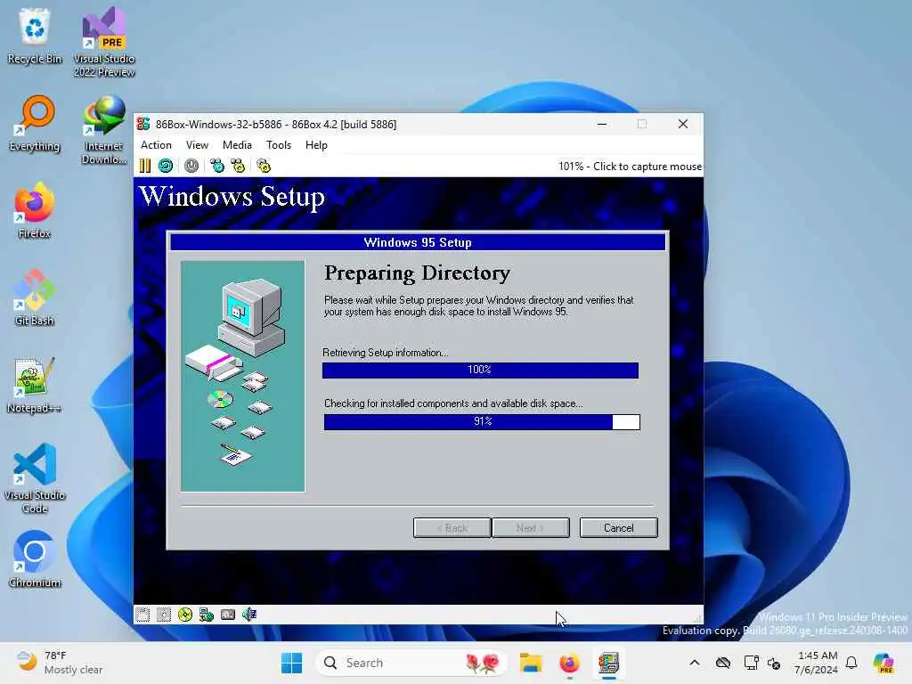Open the Help menu

tap(316, 145)
